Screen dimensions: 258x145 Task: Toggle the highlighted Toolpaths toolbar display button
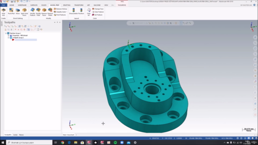[x=29, y=29]
